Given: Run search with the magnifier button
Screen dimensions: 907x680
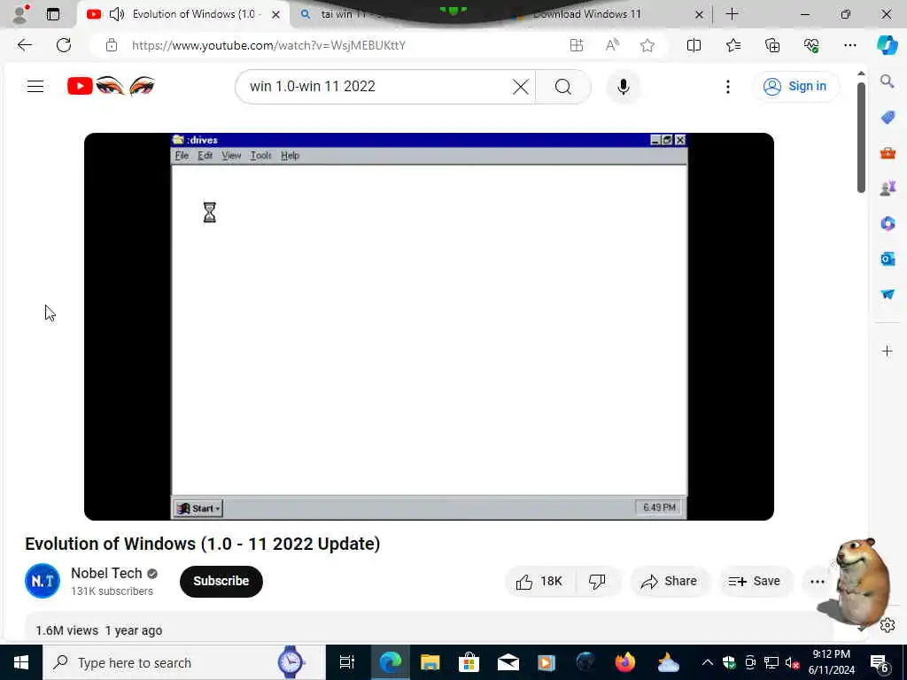Looking at the screenshot, I should tap(562, 87).
